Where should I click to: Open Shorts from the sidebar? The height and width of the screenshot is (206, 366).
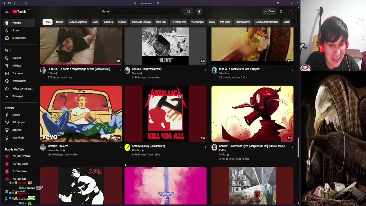[19, 30]
